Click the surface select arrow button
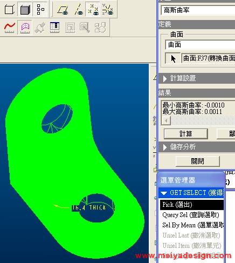Image resolution: width=235 pixels, height=263 pixels. click(x=173, y=58)
